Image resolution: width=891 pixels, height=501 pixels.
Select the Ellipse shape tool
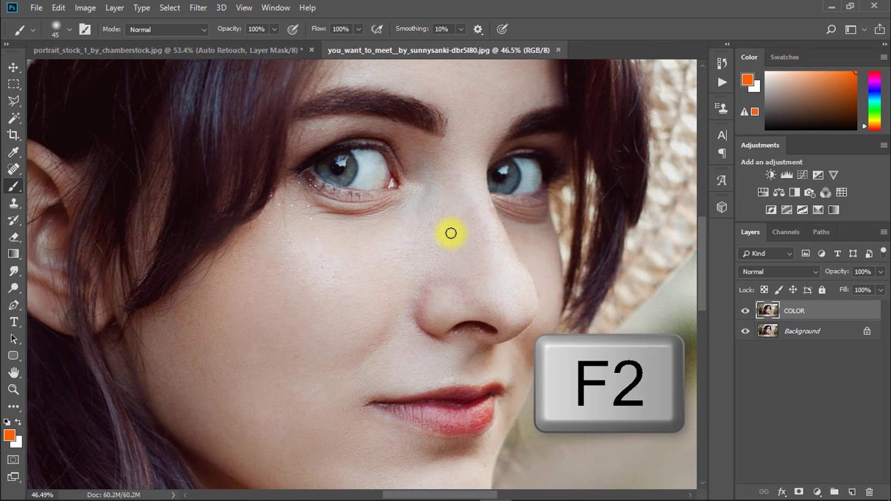[x=13, y=356]
